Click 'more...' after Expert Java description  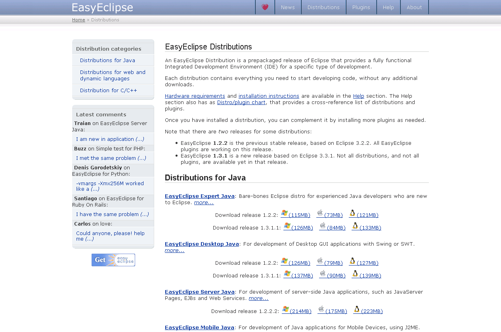tap(204, 203)
